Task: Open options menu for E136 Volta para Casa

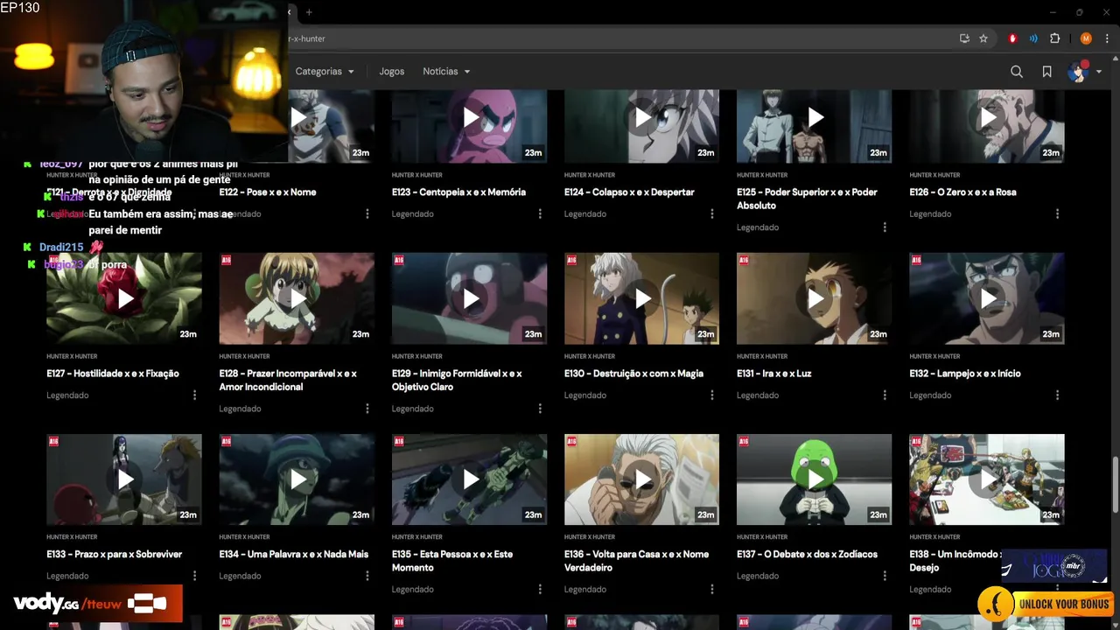Action: pyautogui.click(x=712, y=590)
